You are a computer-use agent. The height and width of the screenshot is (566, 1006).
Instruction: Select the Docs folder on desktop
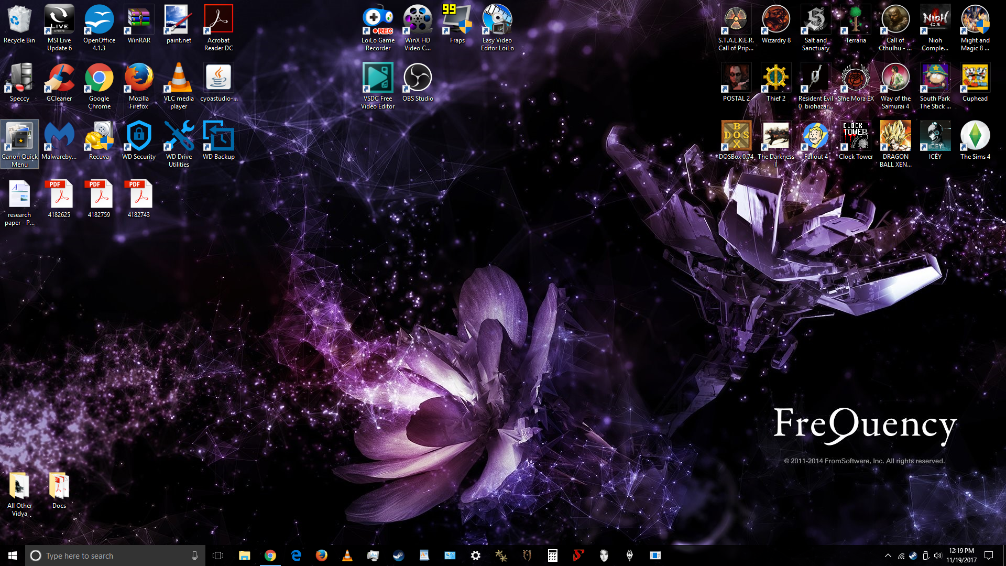[59, 491]
